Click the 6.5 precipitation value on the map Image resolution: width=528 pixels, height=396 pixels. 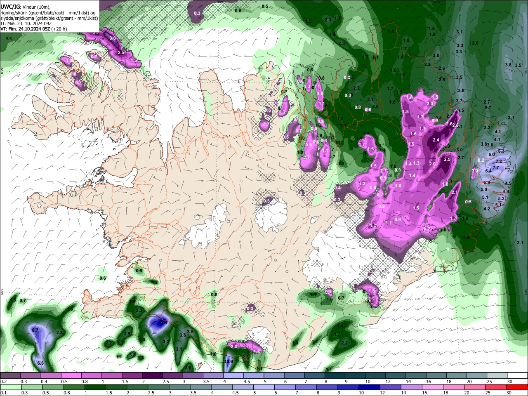[x=40, y=363]
